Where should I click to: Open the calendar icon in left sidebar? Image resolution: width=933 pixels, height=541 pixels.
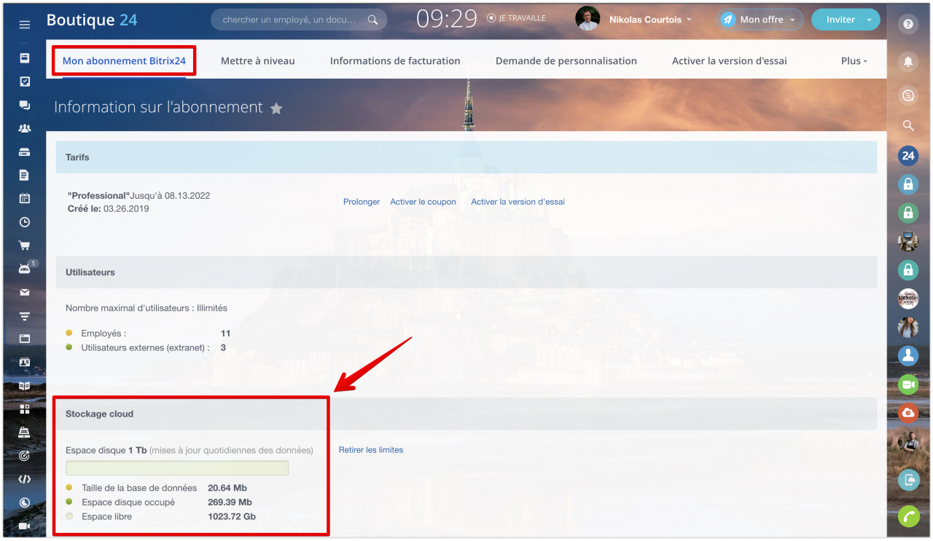click(24, 198)
